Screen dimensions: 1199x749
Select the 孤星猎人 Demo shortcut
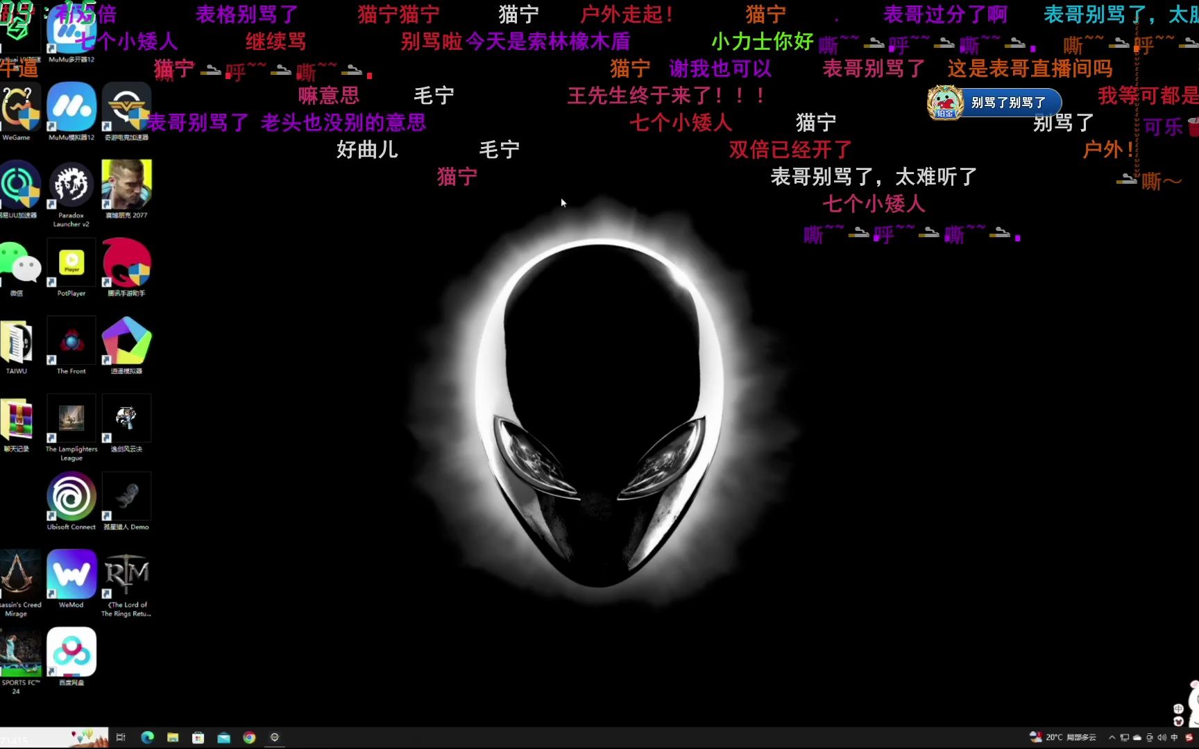point(126,501)
